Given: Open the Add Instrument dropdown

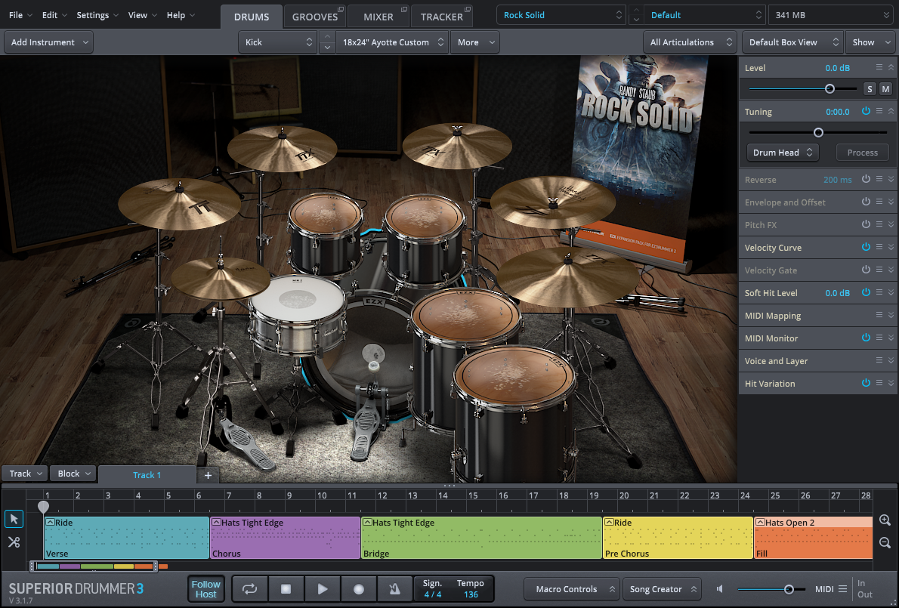Looking at the screenshot, I should (49, 42).
